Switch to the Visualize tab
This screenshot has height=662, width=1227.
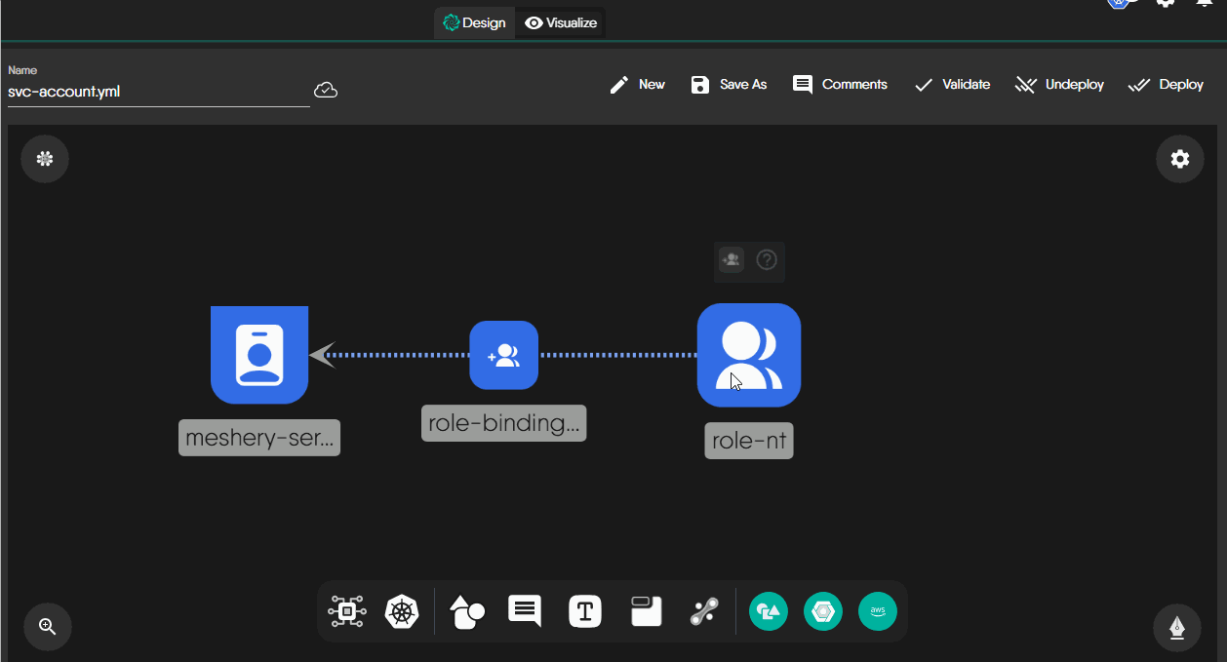coord(561,22)
